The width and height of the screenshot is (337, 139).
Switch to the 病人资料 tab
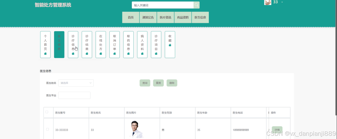coord(142,45)
